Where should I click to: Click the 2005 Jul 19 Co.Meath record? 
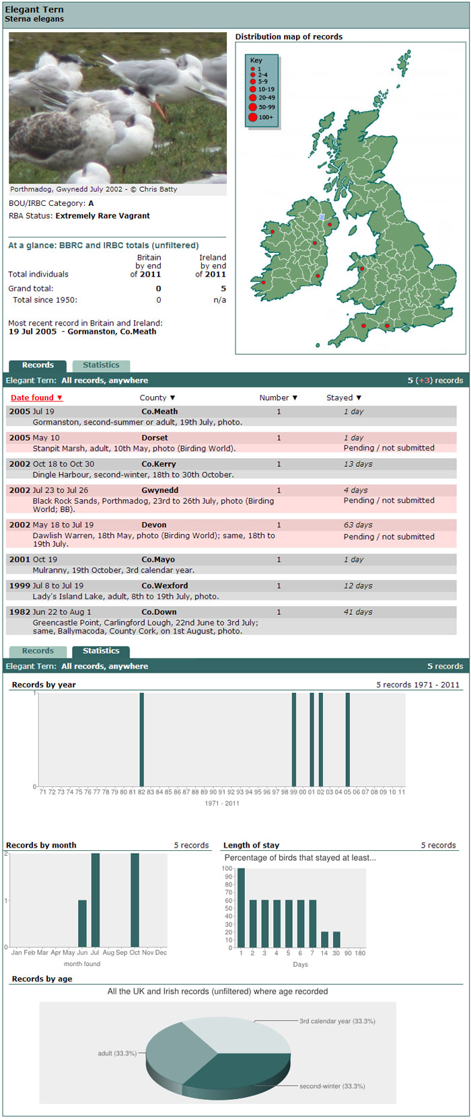tap(231, 416)
